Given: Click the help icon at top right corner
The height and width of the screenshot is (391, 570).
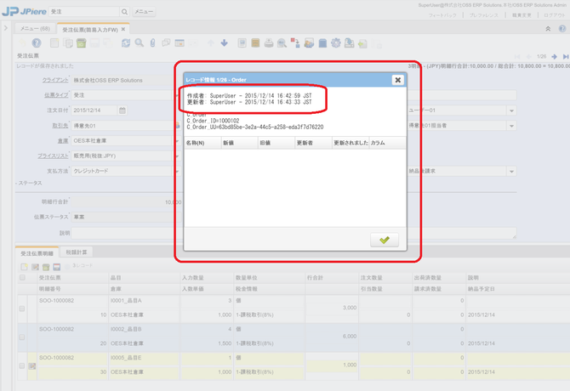Looking at the screenshot, I should click(562, 29).
